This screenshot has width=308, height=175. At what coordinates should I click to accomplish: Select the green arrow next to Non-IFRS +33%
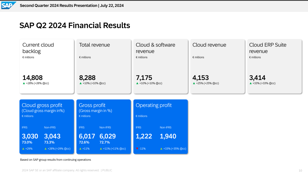coord(161,149)
